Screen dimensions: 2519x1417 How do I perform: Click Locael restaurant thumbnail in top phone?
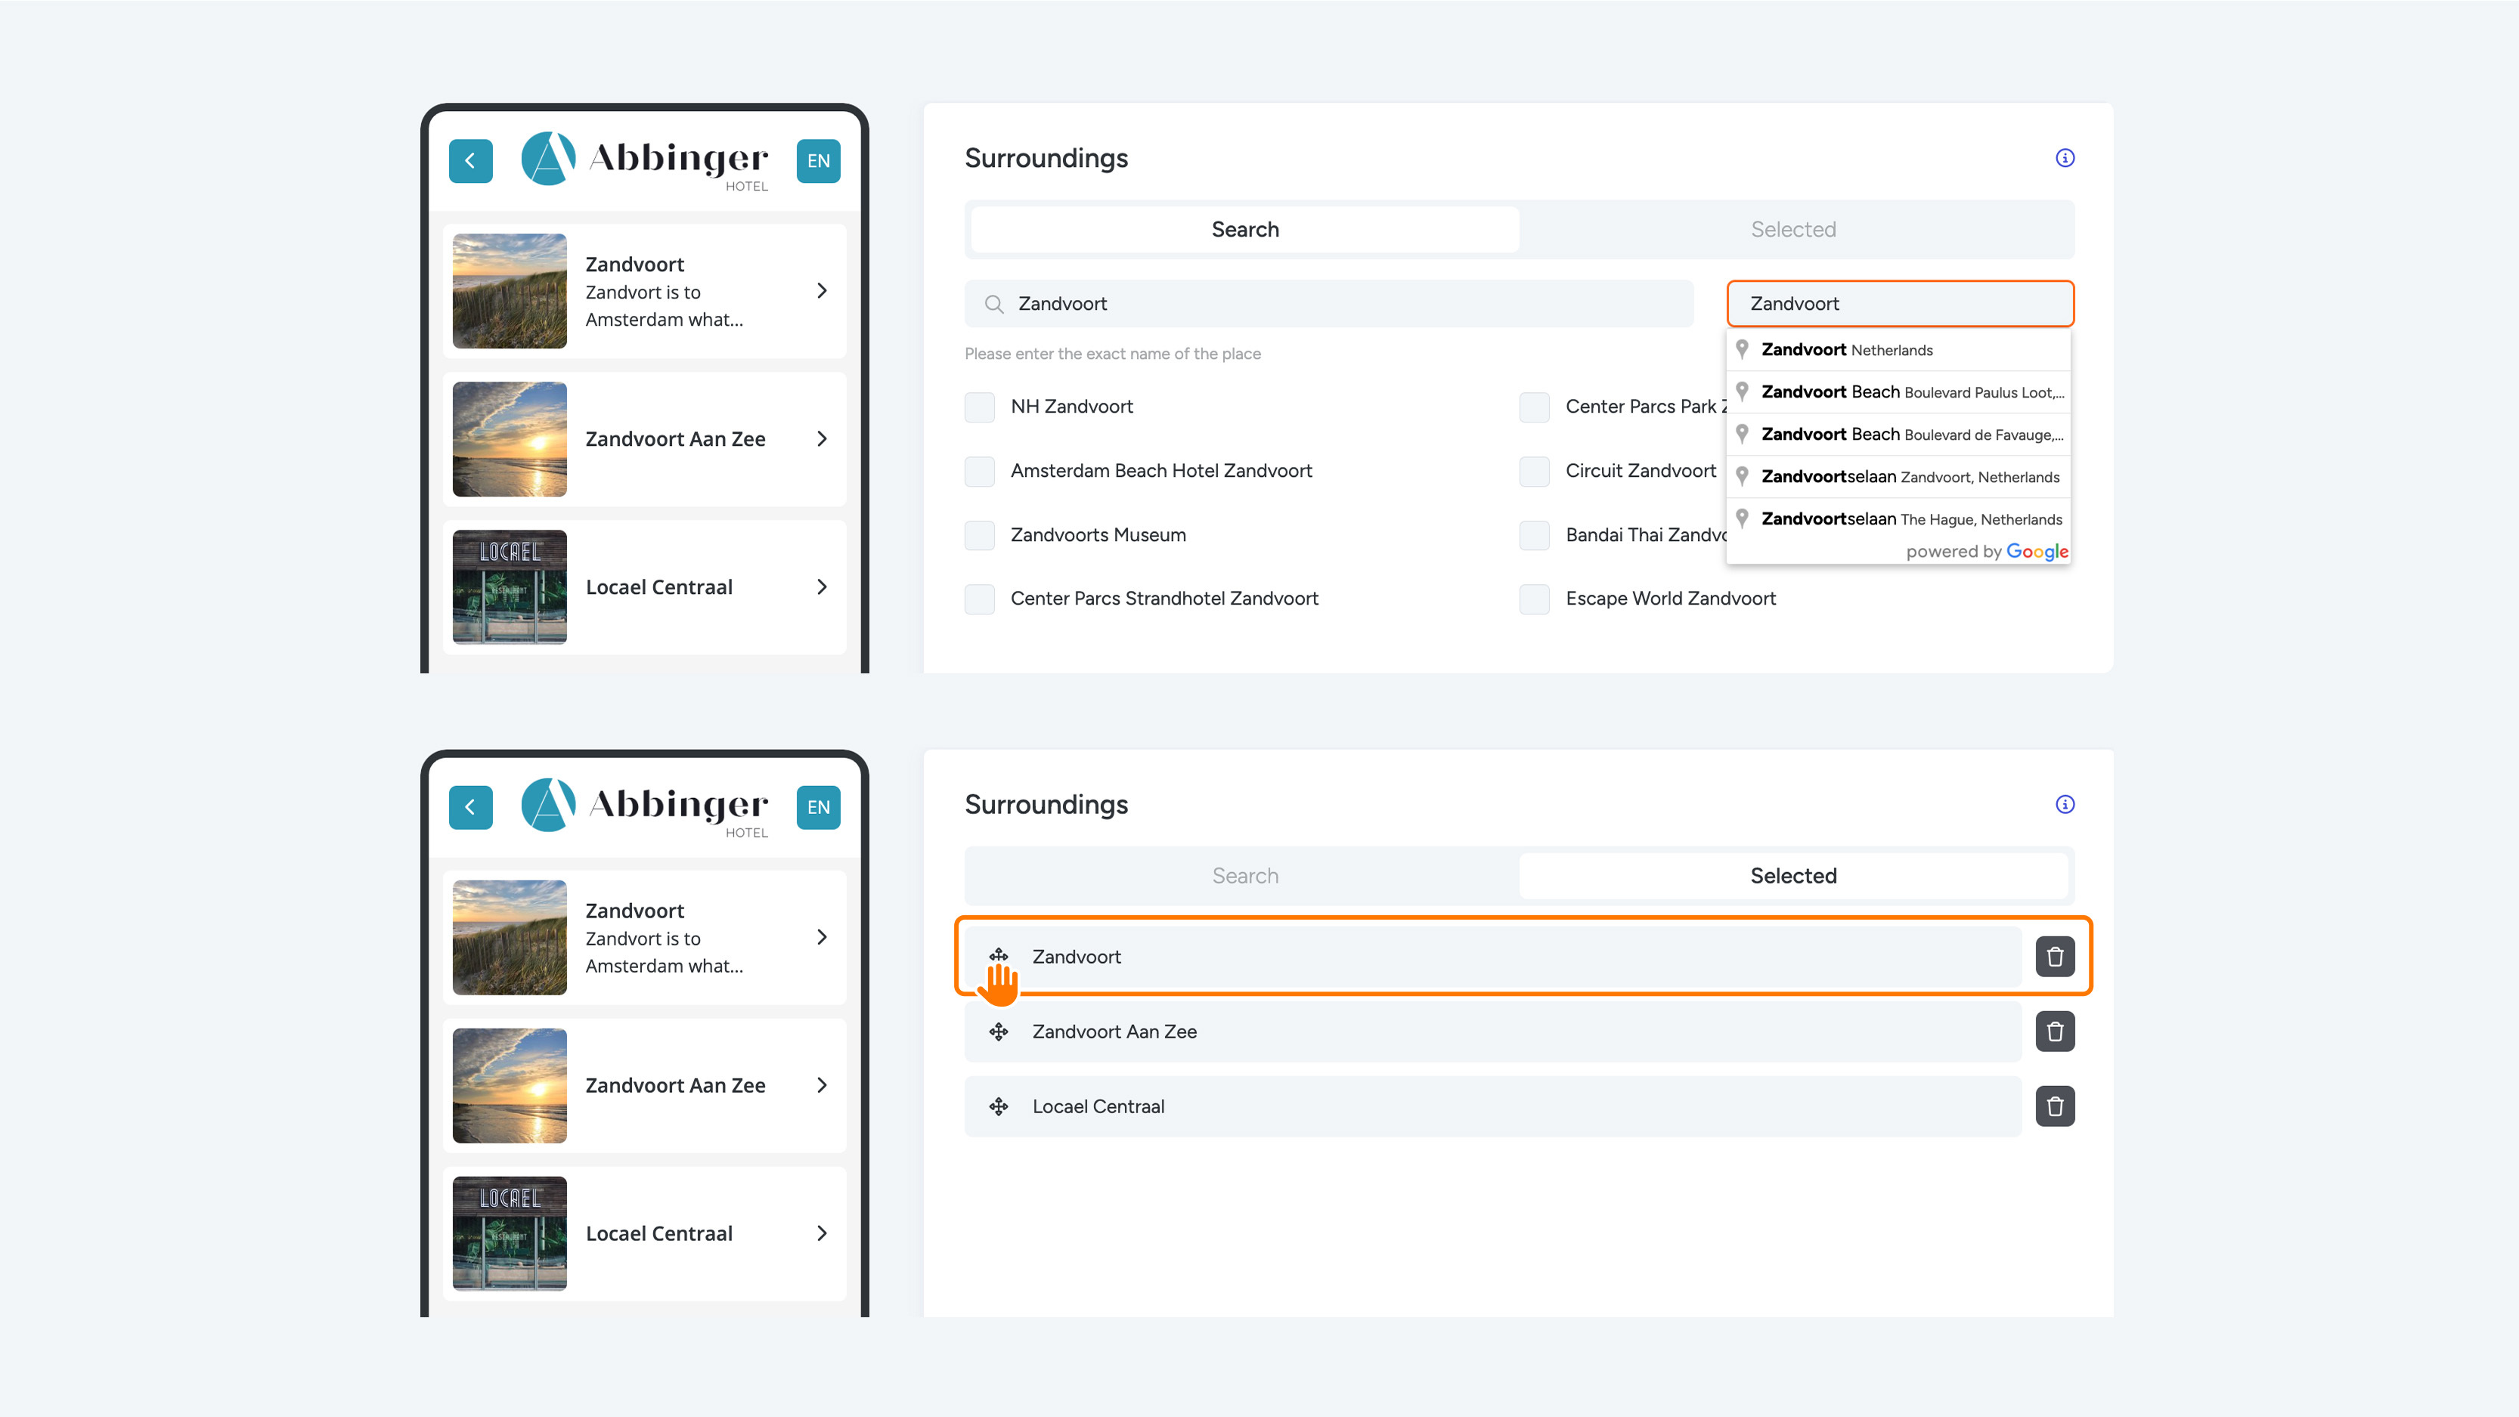(x=510, y=586)
